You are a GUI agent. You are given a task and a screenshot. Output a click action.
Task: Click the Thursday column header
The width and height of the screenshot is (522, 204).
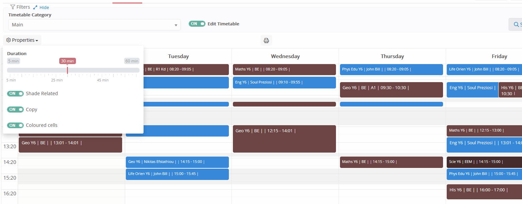point(392,56)
